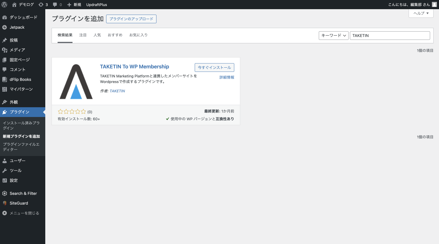The height and width of the screenshot is (244, 439).
Task: Open the ダッシュボード menu item
Action: (23, 17)
